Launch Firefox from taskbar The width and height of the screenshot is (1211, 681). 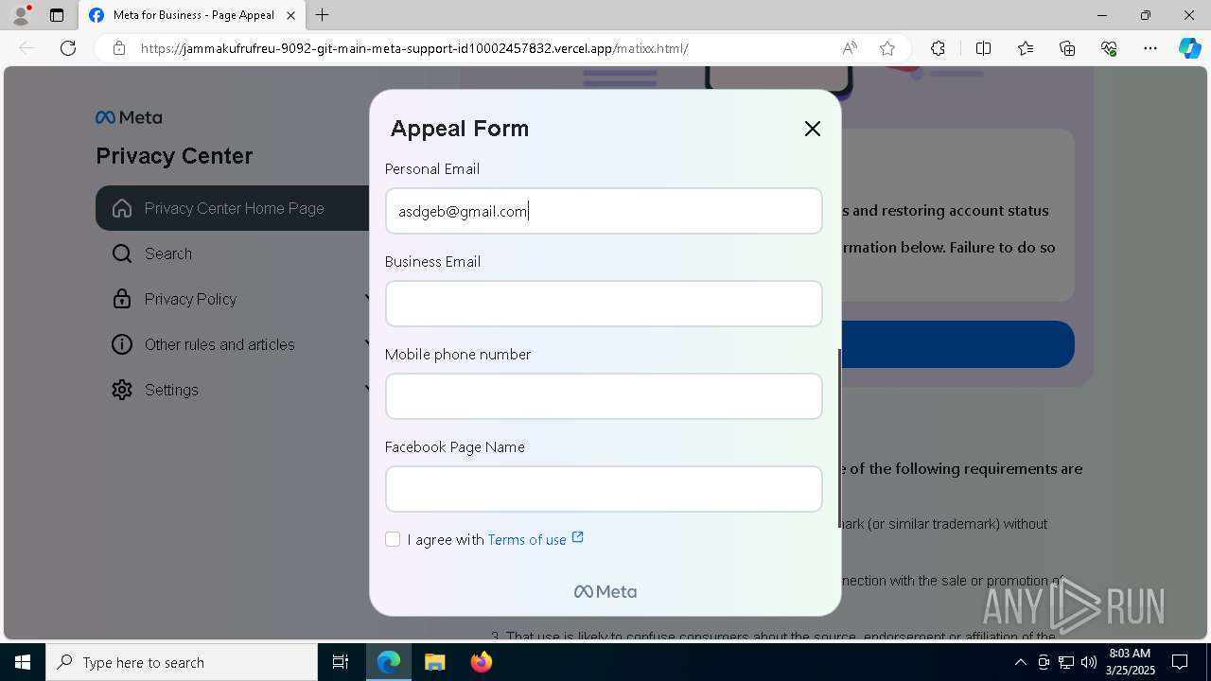coord(481,662)
